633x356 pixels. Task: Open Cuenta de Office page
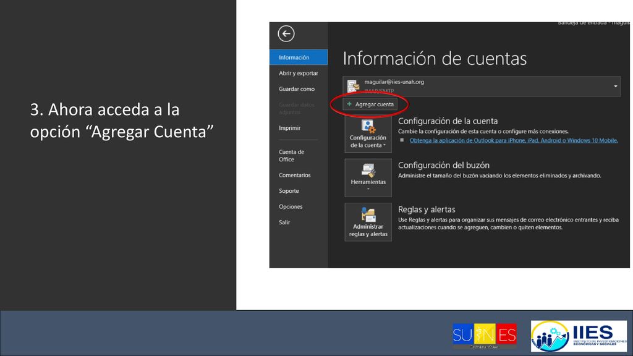coord(292,155)
